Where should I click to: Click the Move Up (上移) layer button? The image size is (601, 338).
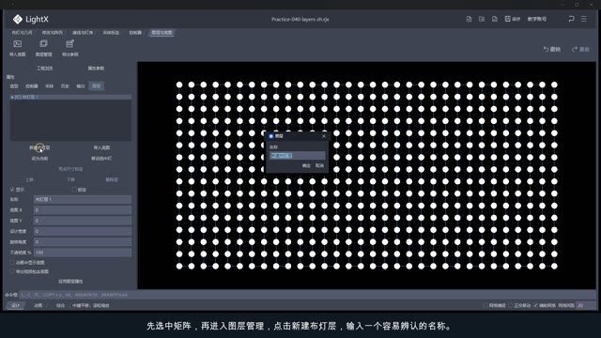29,179
